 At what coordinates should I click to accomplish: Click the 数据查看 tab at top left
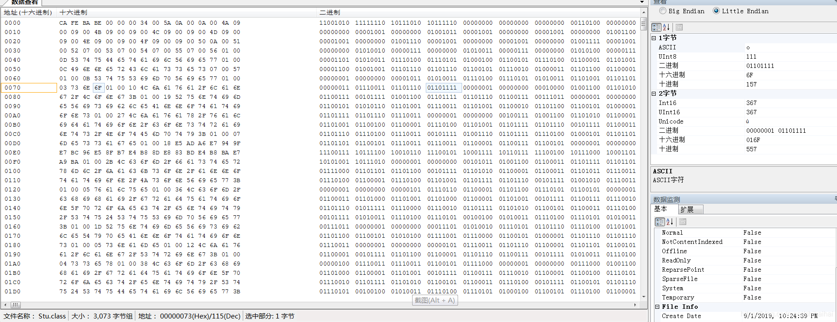pyautogui.click(x=24, y=2)
